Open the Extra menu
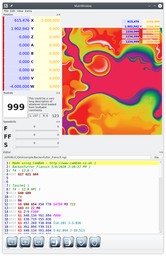This screenshot has height=256, width=166. tap(28, 11)
